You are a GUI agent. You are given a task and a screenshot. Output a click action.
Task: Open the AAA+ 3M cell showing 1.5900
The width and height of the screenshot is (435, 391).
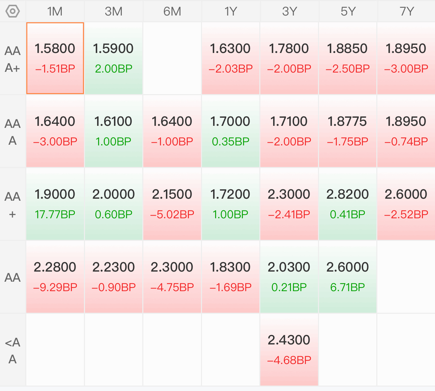tap(114, 58)
